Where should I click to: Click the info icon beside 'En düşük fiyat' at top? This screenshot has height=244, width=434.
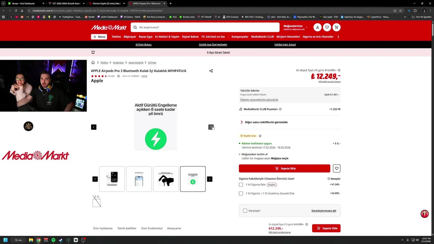(339, 70)
